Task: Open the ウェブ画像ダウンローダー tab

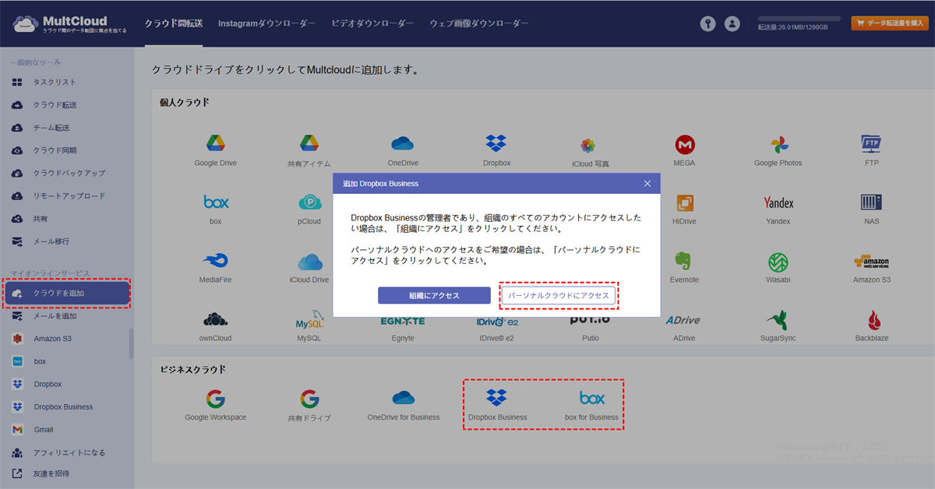Action: coord(479,23)
